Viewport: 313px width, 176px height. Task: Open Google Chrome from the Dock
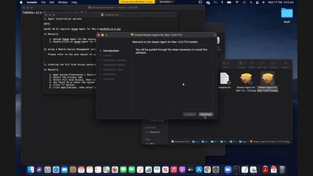pos(207,170)
